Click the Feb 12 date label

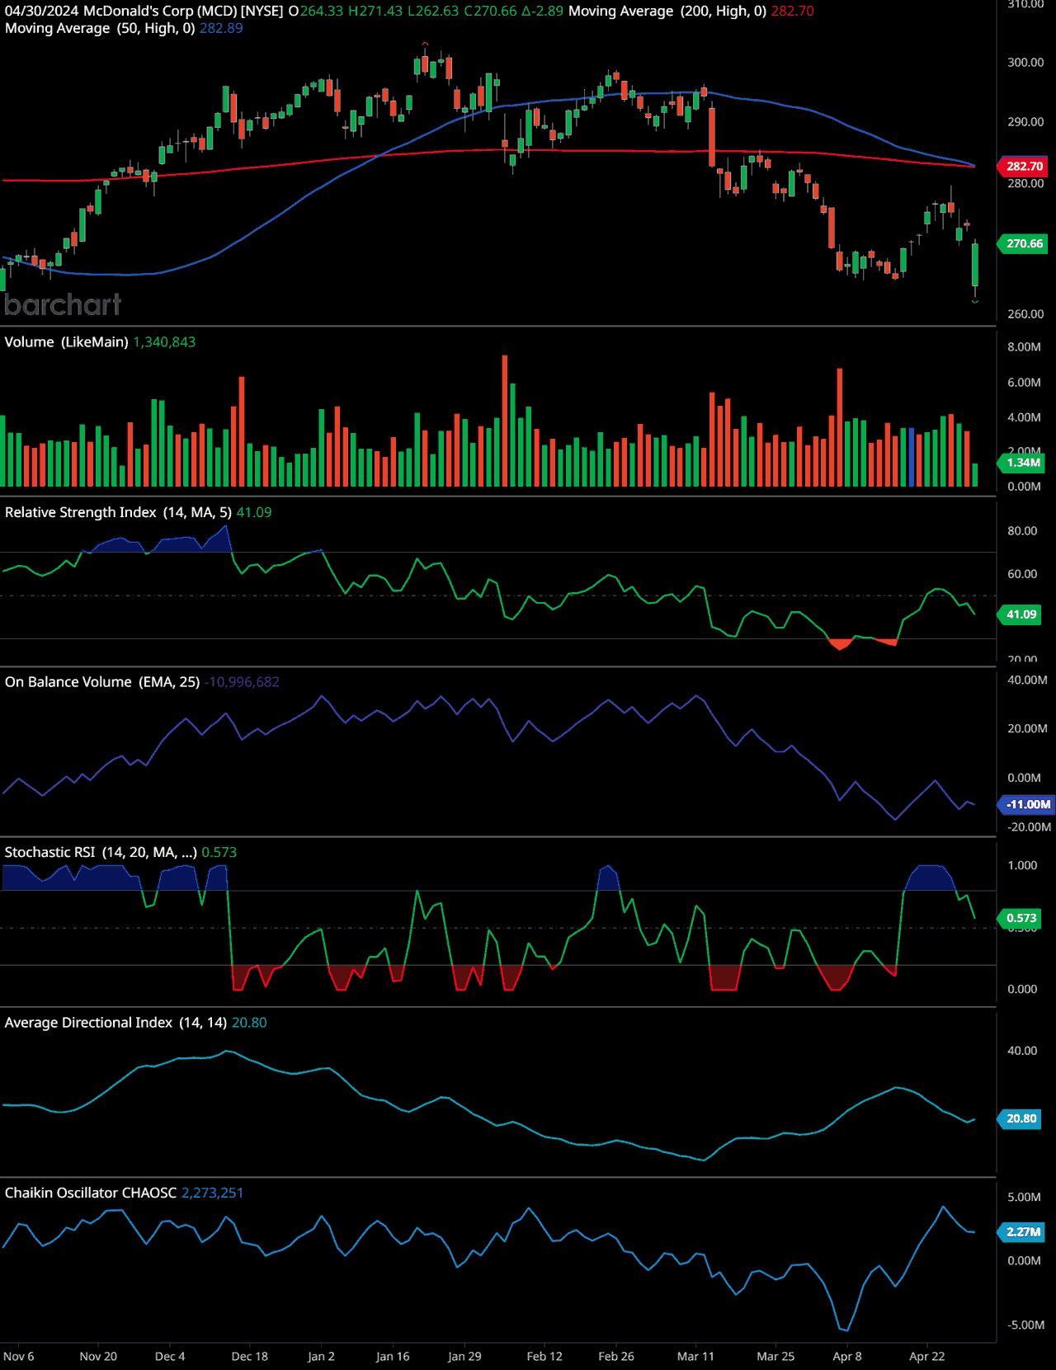pyautogui.click(x=544, y=1356)
